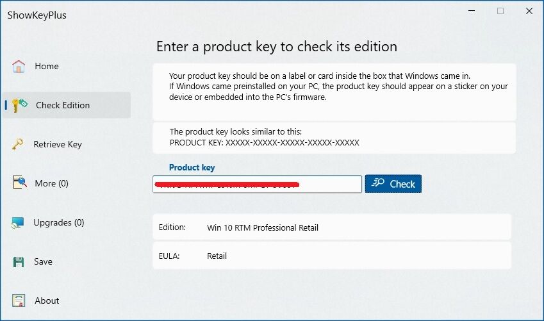The width and height of the screenshot is (544, 321).
Task: Focus the Product key input field
Action: coord(257,185)
